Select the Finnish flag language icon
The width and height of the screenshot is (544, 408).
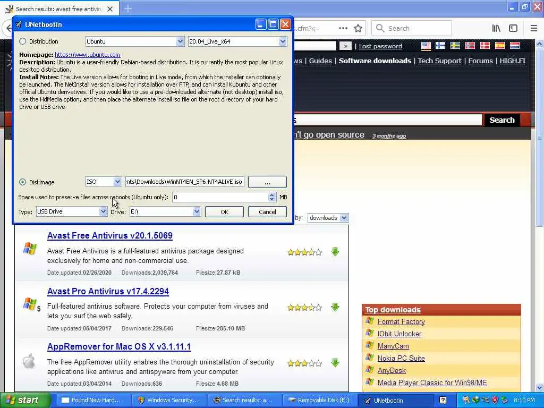[x=440, y=46]
